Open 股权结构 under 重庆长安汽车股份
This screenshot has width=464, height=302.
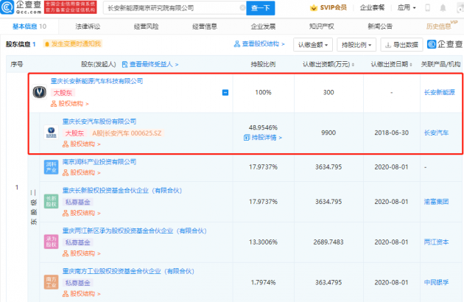(x=82, y=144)
